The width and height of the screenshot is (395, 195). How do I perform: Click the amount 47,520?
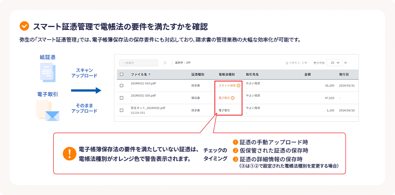tap(330, 98)
